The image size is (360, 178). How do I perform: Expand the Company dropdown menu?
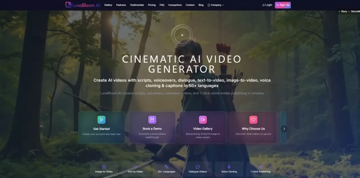(x=216, y=5)
